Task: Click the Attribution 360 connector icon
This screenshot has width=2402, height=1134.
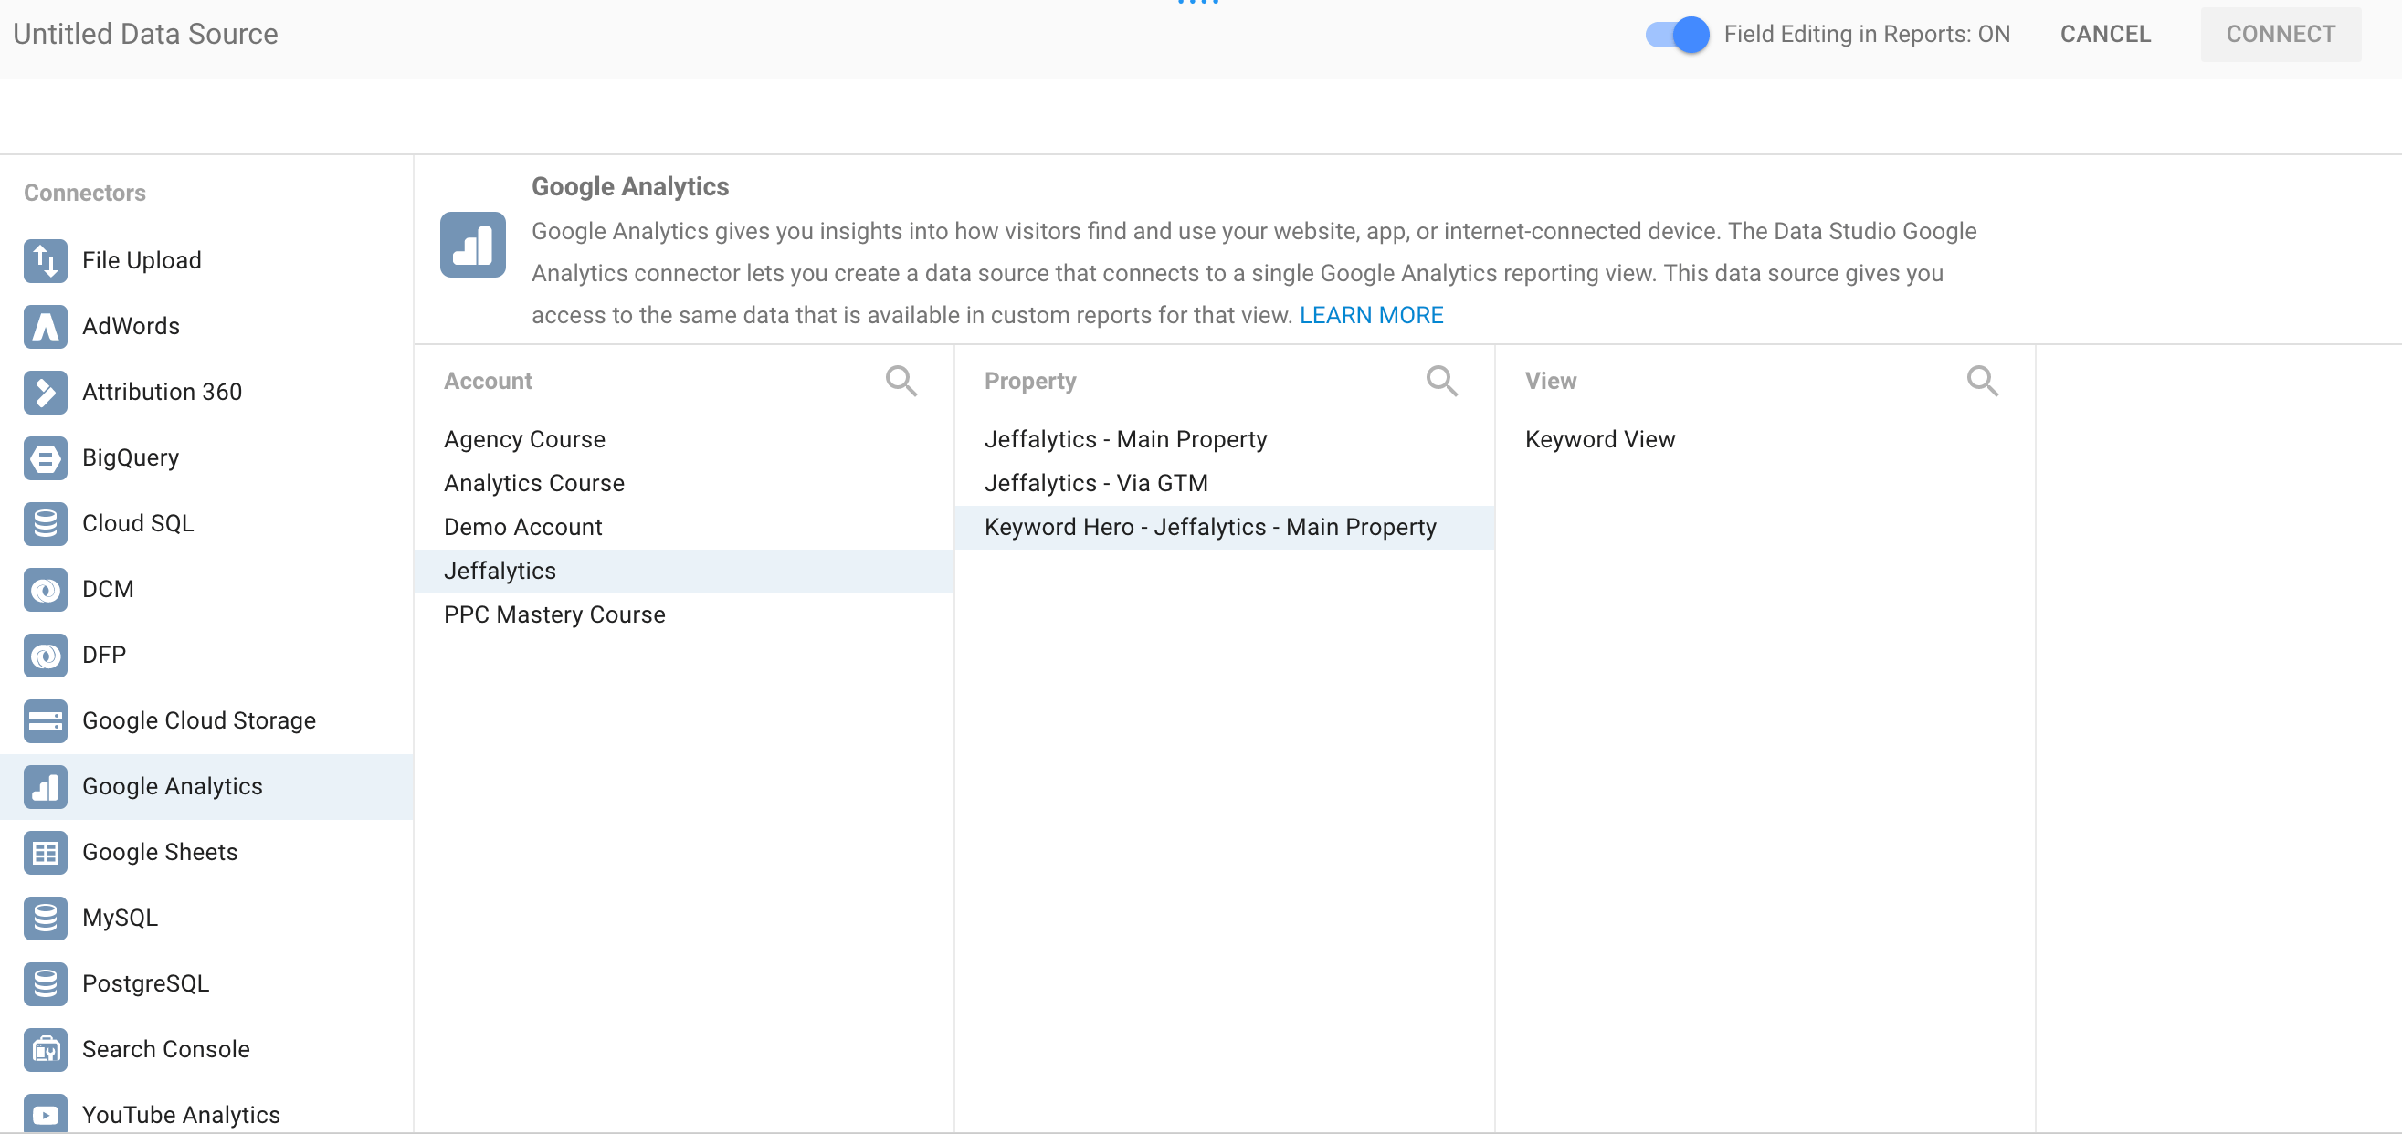Action: (x=45, y=392)
